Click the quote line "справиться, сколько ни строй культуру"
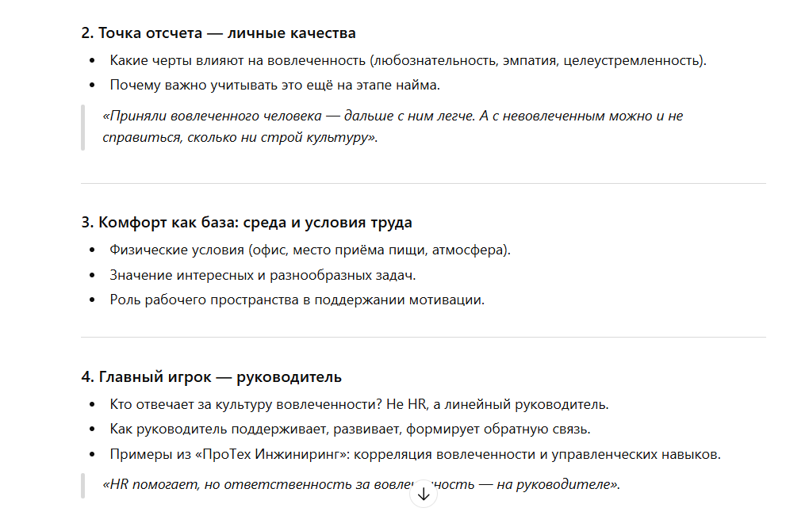Screen dimensions: 786x527 click(240, 137)
